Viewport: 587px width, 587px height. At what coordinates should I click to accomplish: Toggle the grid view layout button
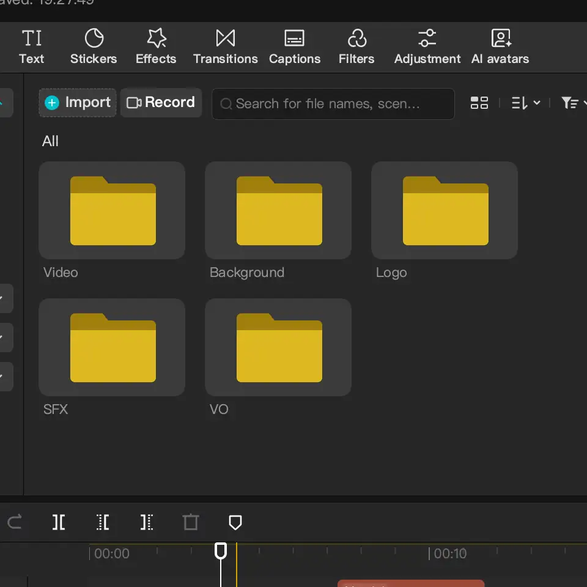point(479,103)
